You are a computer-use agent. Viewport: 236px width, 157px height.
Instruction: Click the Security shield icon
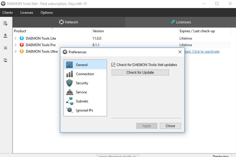69,83
